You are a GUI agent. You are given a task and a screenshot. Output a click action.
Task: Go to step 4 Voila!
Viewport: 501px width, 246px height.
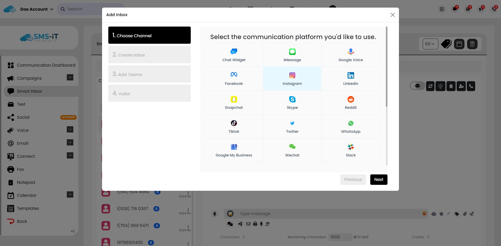coord(150,93)
